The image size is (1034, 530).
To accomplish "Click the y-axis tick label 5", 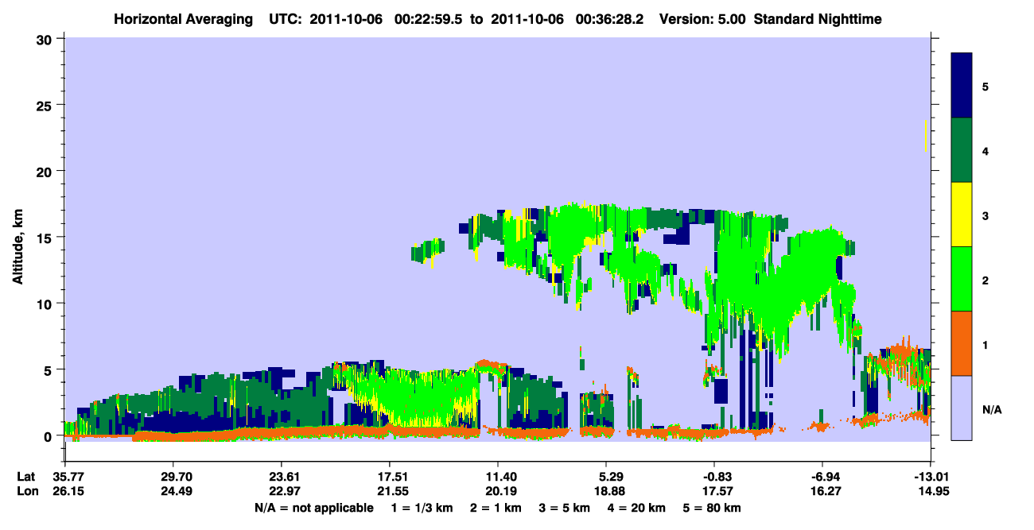I will 49,369.
